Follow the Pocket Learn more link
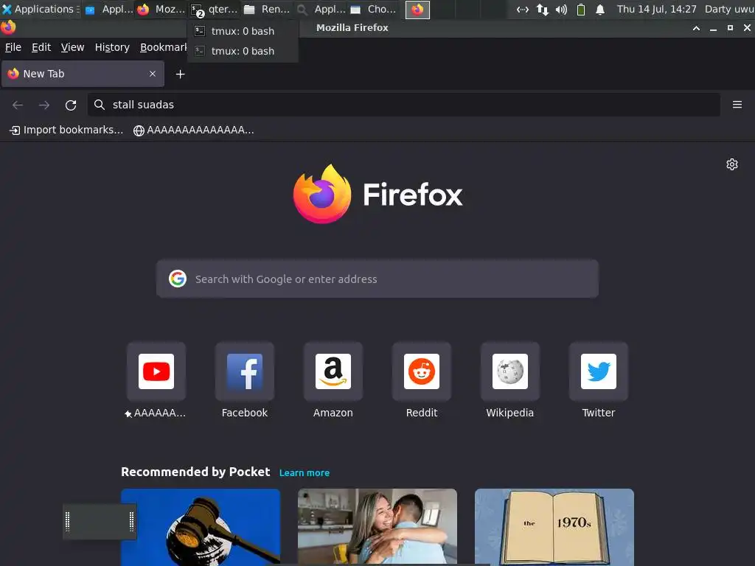 point(305,473)
